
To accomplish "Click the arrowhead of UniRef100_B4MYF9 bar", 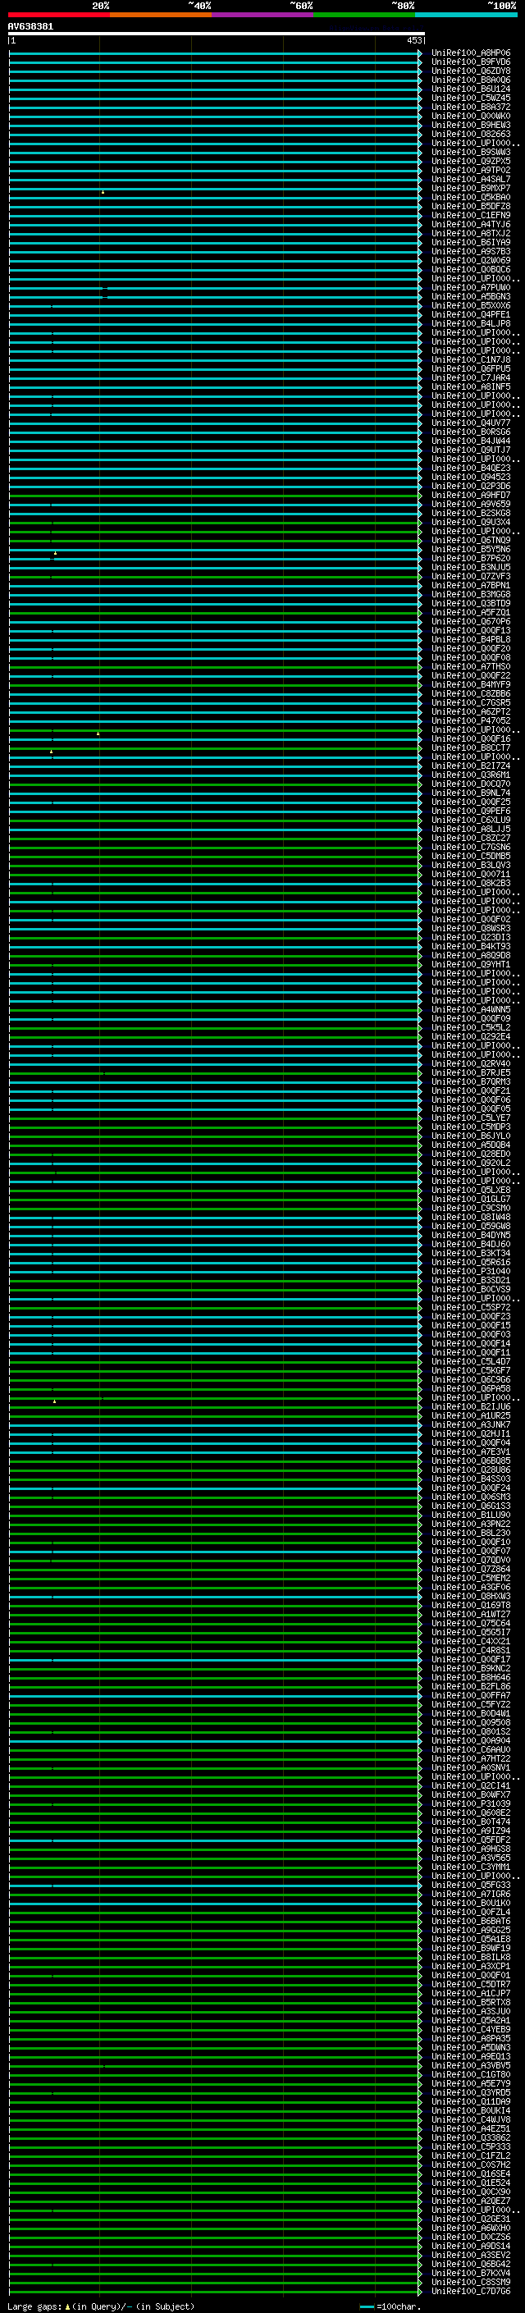I will (x=419, y=685).
